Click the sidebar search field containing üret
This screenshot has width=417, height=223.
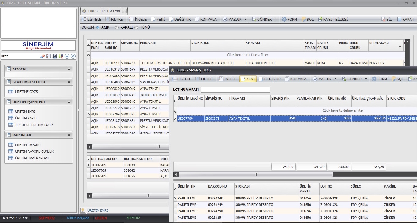coord(20,56)
